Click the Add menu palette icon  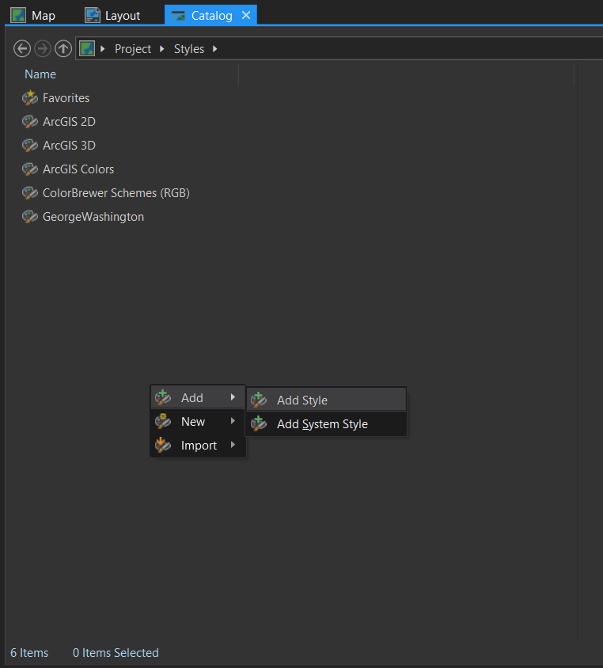(x=163, y=397)
